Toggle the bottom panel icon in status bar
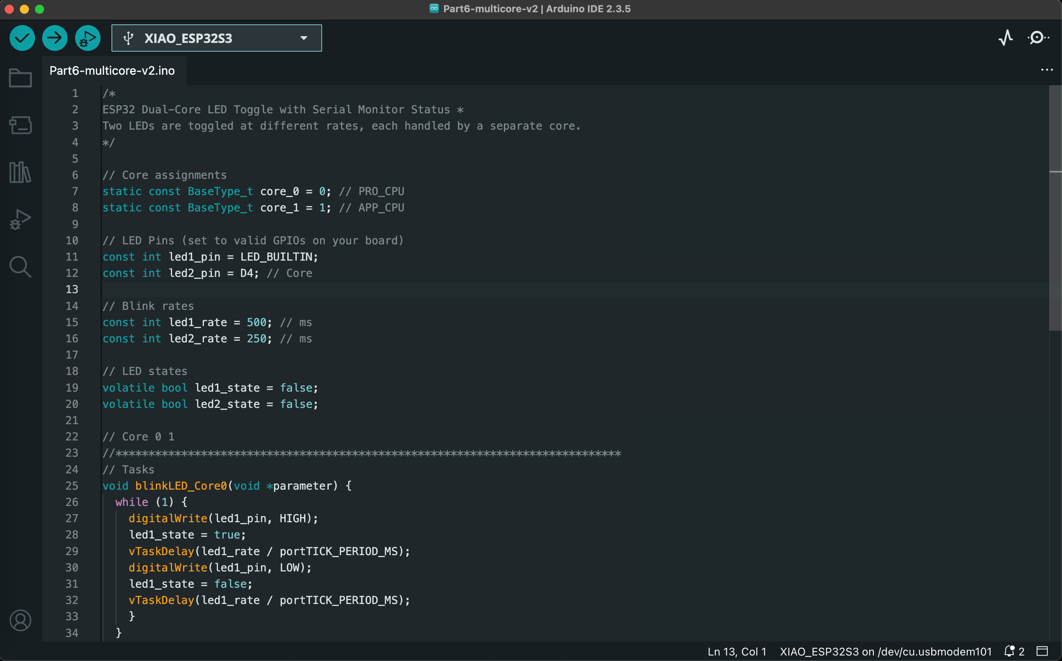The height and width of the screenshot is (661, 1062). (x=1042, y=651)
